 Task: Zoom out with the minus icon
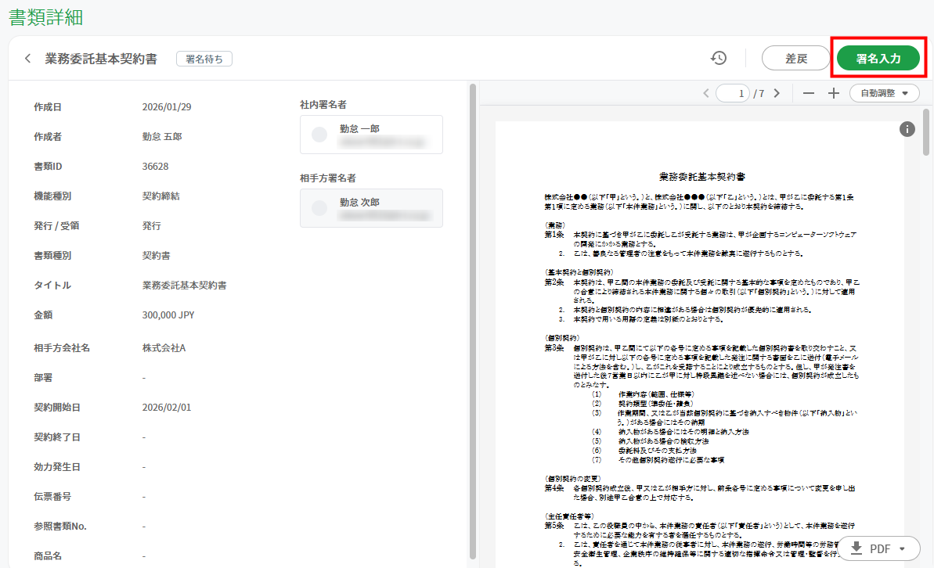click(808, 93)
